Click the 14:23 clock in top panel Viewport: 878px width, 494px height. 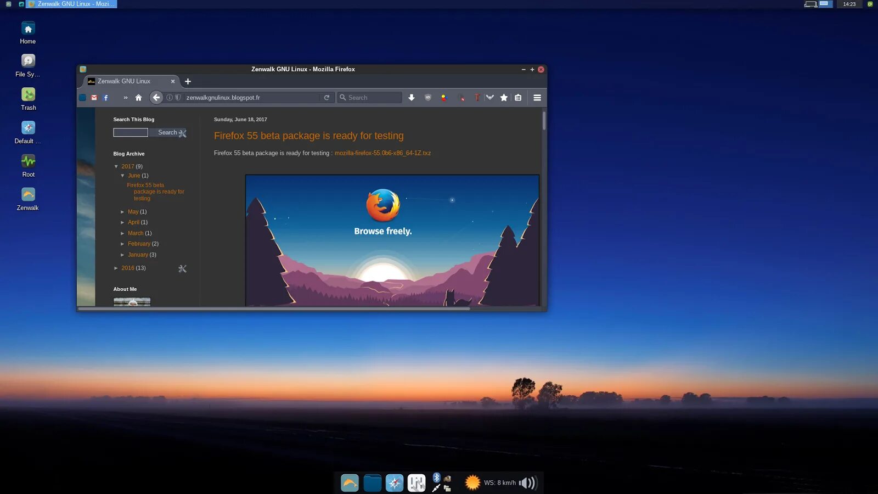(x=849, y=4)
